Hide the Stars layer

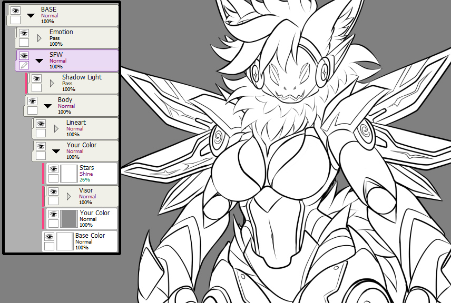(54, 169)
